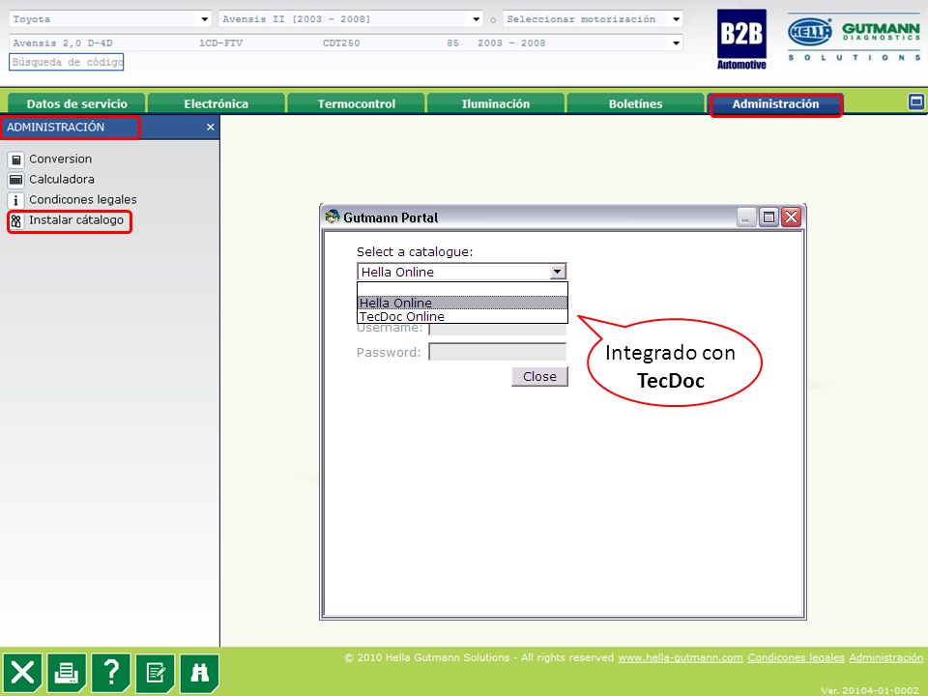Switch to the Termocontrol tab
Image resolution: width=928 pixels, height=696 pixels.
coord(356,103)
